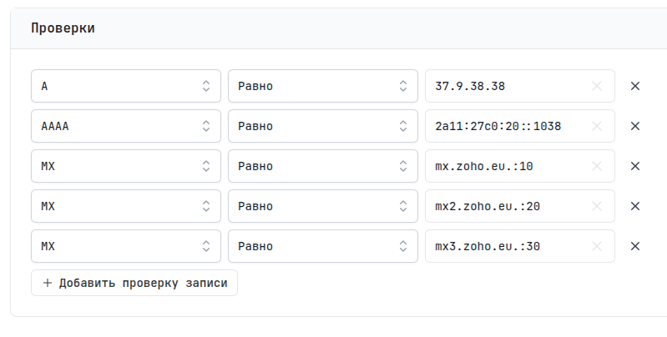
Task: Delete the mx2.zoho.eu.:20 check row
Action: 634,206
